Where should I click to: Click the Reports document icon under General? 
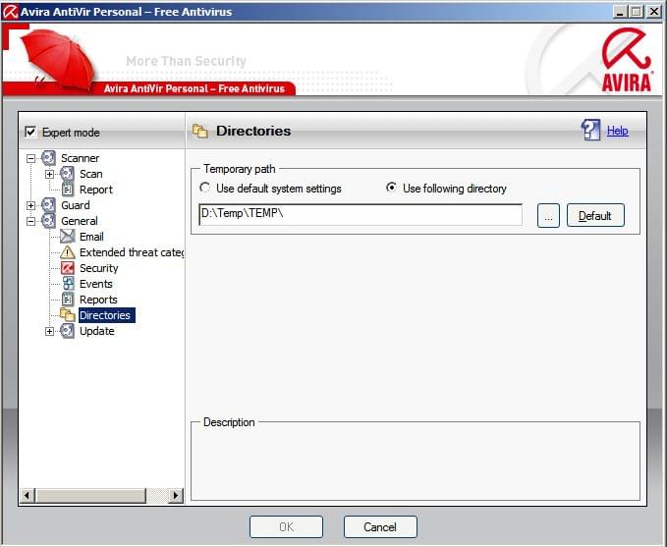click(68, 299)
